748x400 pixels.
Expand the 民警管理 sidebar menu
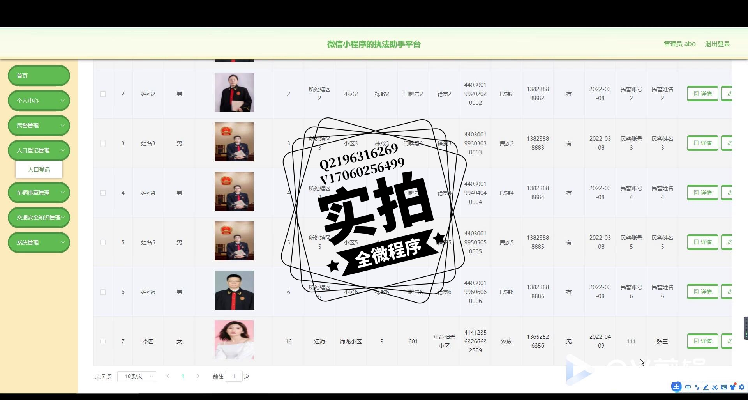[x=39, y=126]
